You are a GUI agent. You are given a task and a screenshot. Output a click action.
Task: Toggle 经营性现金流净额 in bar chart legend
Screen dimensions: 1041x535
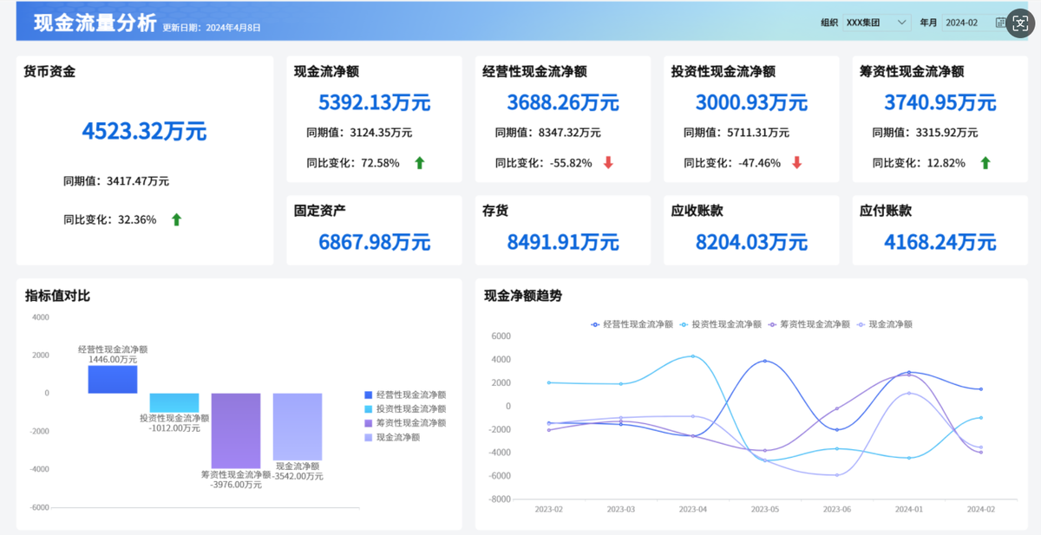[x=405, y=395]
